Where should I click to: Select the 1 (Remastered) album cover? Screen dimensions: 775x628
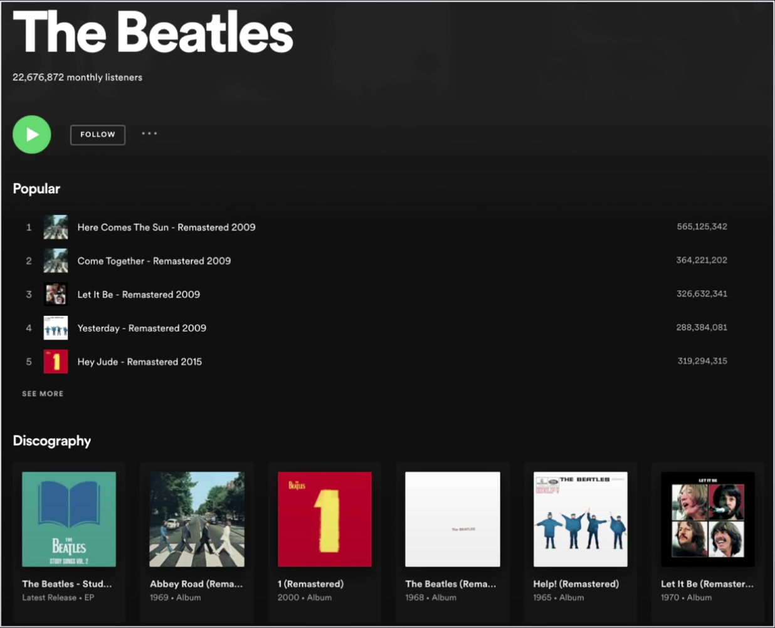pos(324,519)
